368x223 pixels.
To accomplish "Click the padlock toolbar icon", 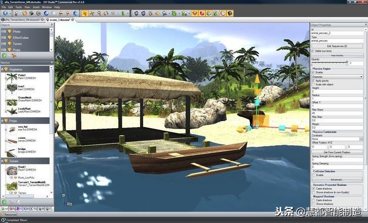I will [151, 13].
